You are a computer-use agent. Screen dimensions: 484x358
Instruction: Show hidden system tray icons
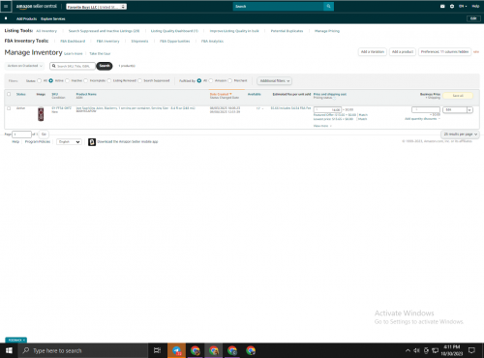tap(408, 350)
